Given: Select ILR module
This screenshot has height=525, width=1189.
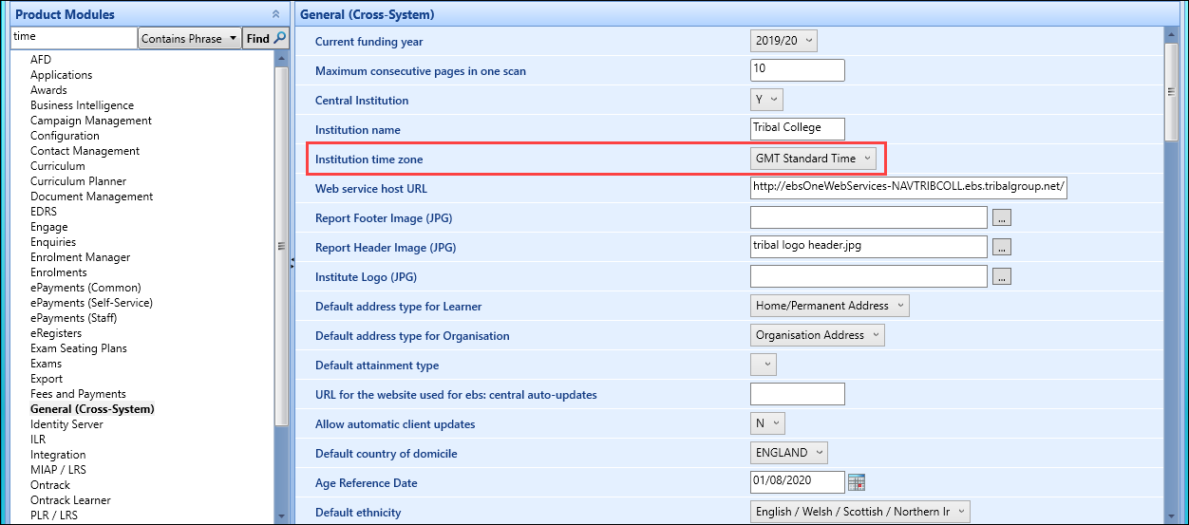Looking at the screenshot, I should point(38,440).
